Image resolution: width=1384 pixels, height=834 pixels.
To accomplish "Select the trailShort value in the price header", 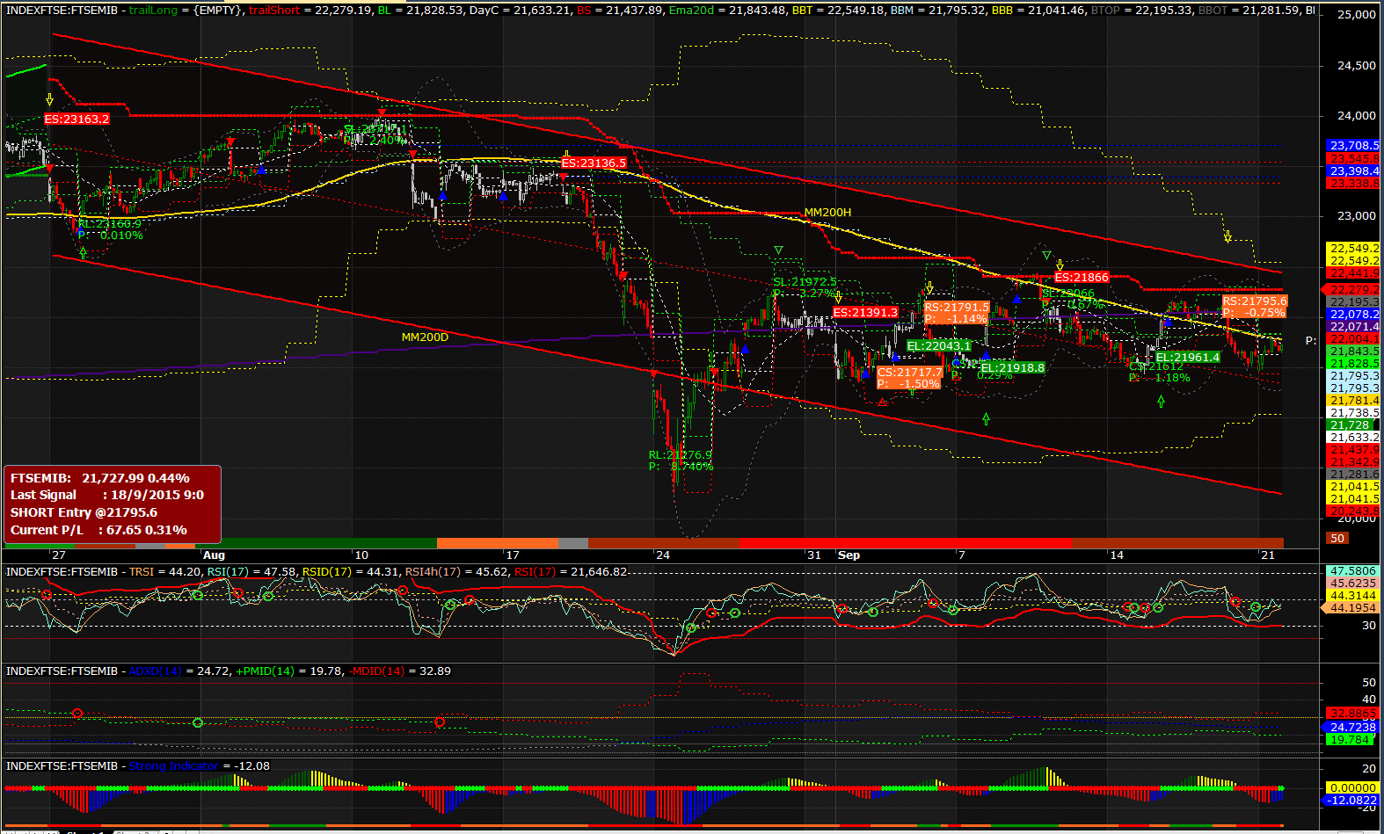I will [310, 10].
